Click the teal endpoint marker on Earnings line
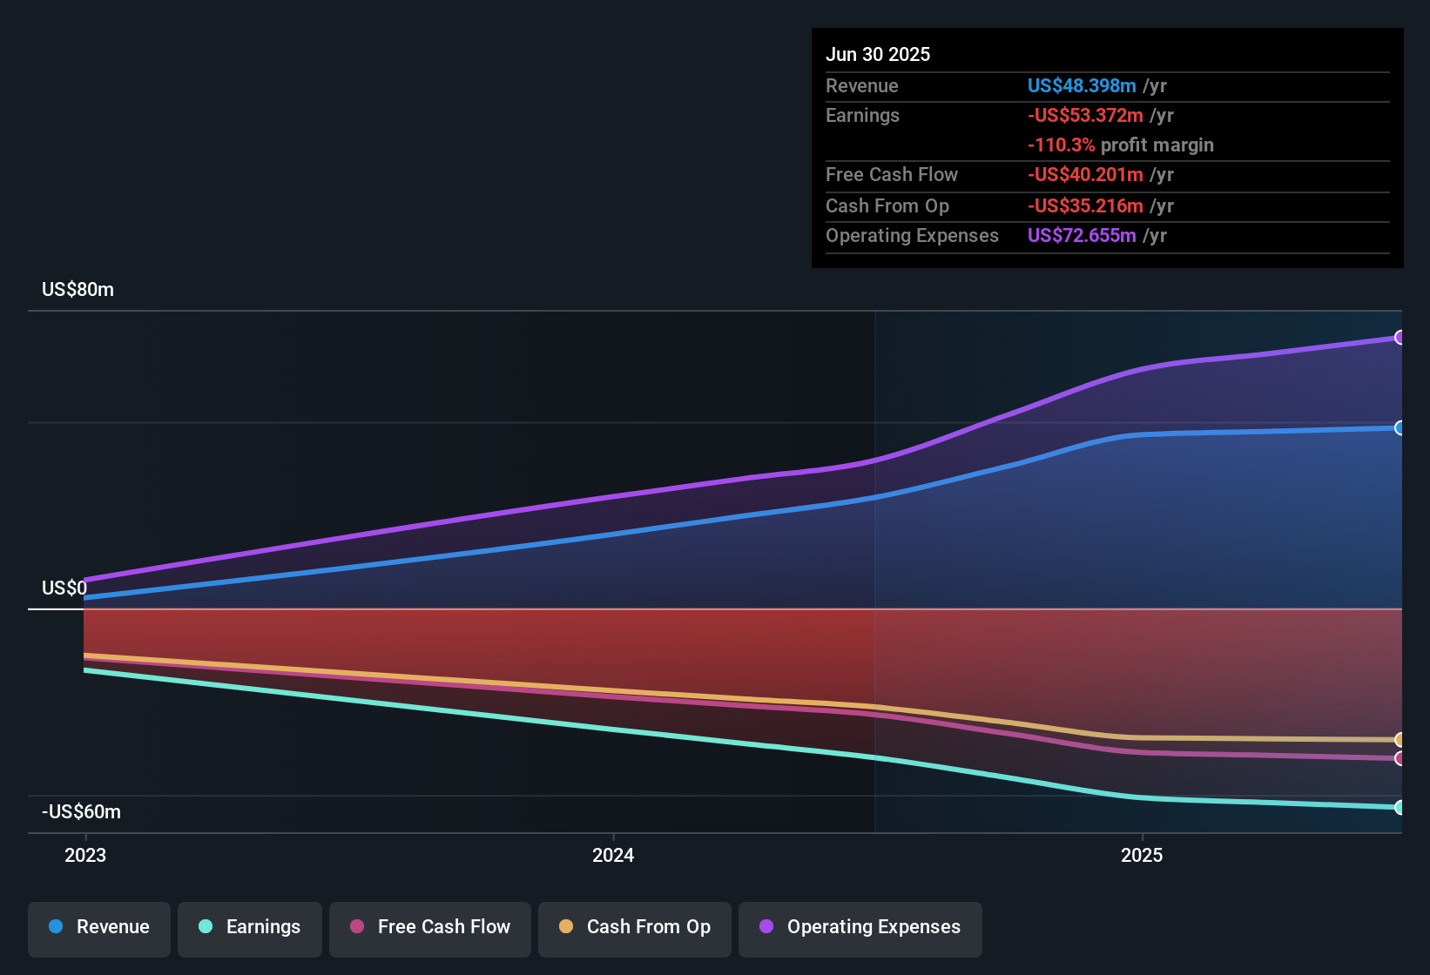 [1400, 808]
